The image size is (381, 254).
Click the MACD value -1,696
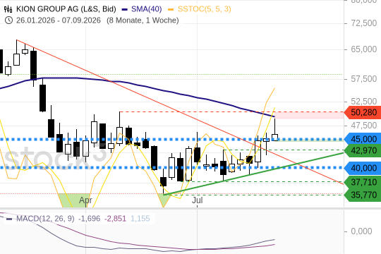tap(89, 219)
